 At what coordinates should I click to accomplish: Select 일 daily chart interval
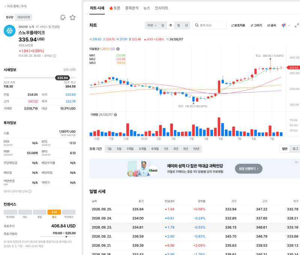click(x=163, y=25)
